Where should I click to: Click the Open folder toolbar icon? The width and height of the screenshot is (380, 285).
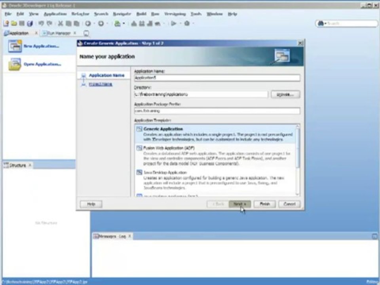coord(14,23)
